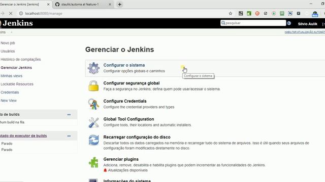Open estado do executor de builds link
Viewport: 325px width, 182px height.
23,136
